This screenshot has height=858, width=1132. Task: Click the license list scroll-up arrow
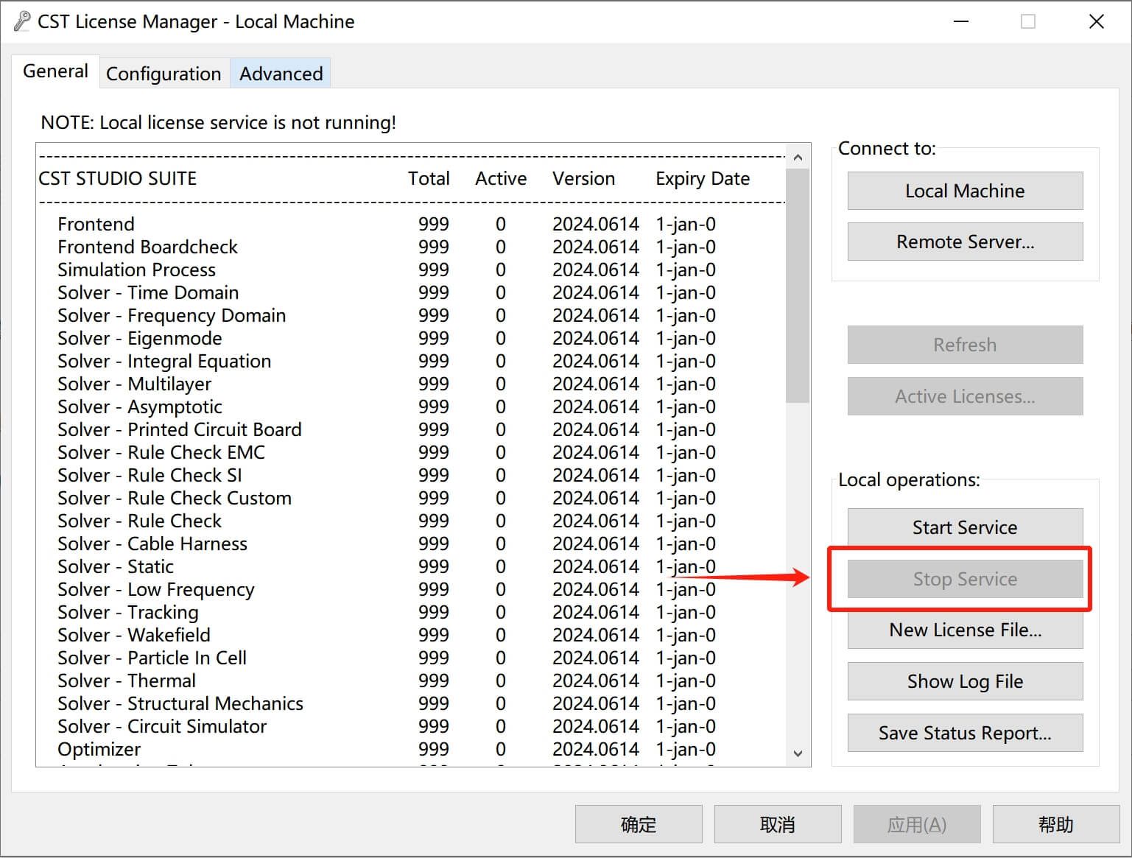(798, 157)
